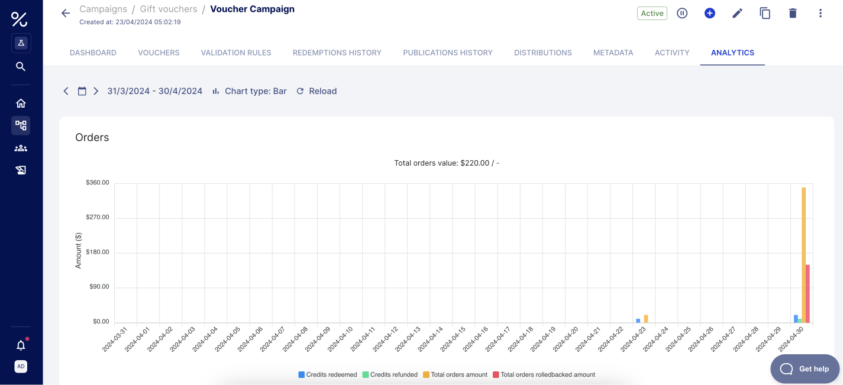
Task: Edit campaign using the pencil icon
Action: pyautogui.click(x=737, y=13)
